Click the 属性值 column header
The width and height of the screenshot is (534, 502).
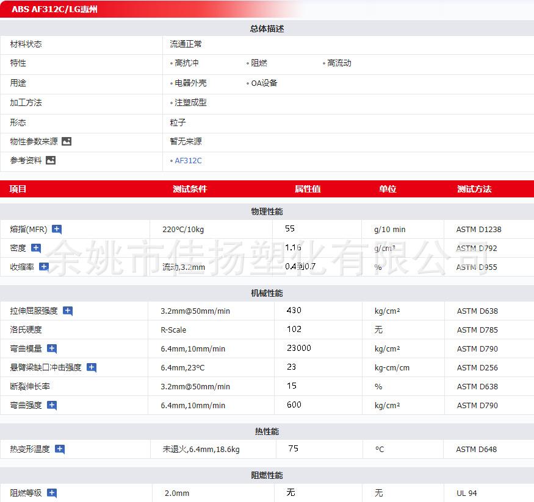(308, 189)
